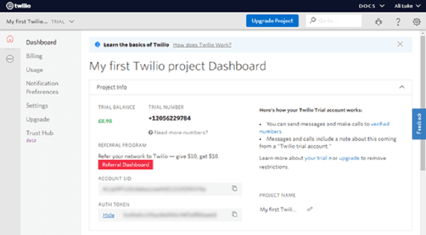Open Billing in the side menu
Viewport: 426px width, 235px height.
click(x=34, y=56)
